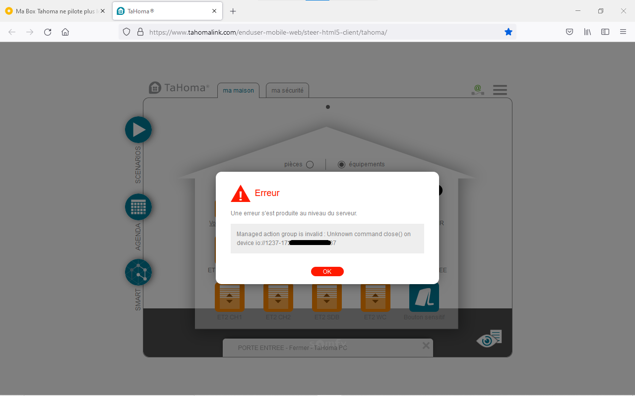Click the page indicator dot above house
635x396 pixels.
pyautogui.click(x=328, y=107)
